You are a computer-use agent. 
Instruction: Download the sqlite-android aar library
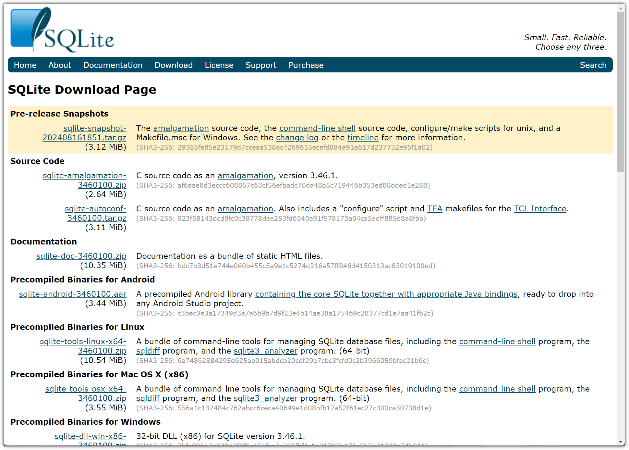(x=73, y=294)
